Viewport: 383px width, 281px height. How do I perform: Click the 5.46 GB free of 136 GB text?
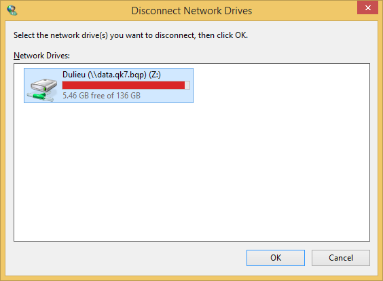[x=101, y=96]
